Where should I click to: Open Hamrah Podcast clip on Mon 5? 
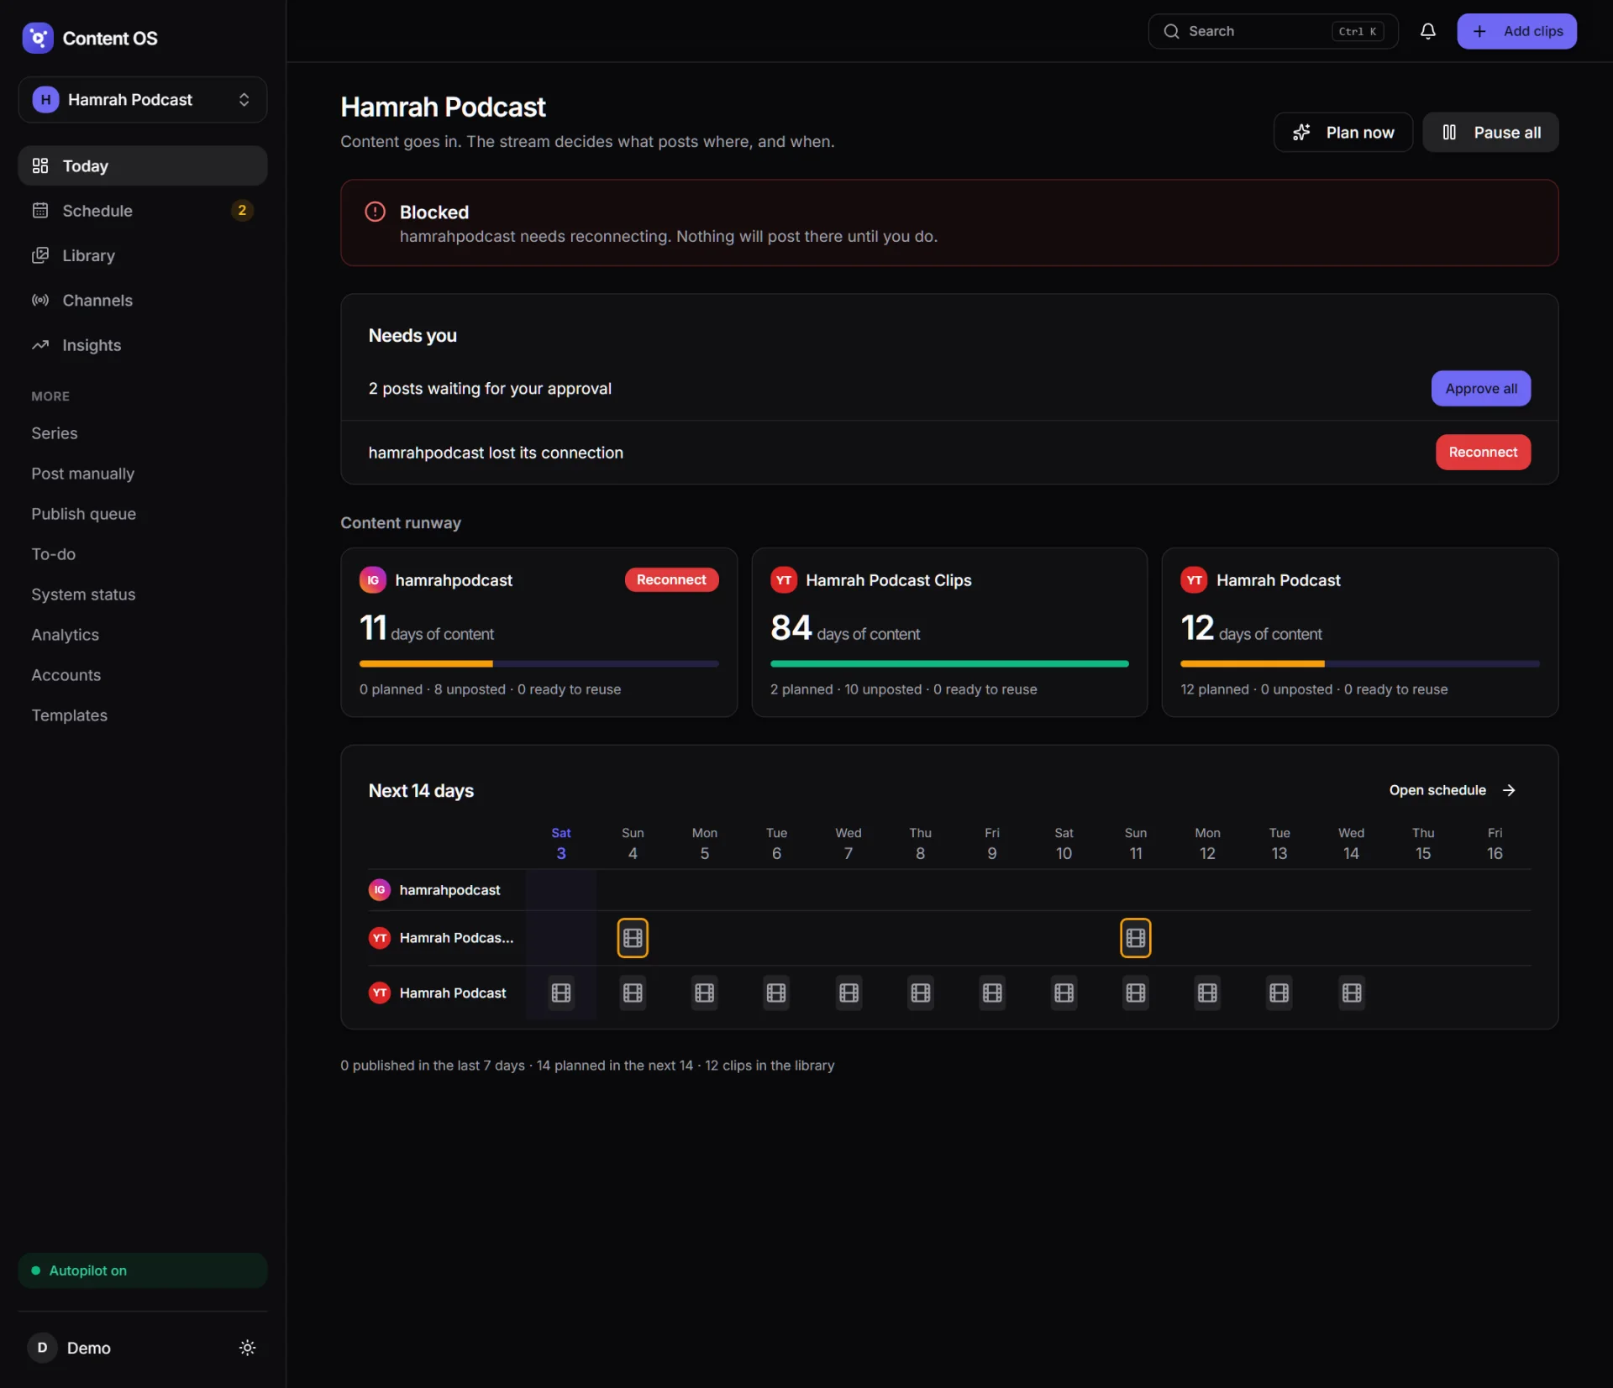704,993
